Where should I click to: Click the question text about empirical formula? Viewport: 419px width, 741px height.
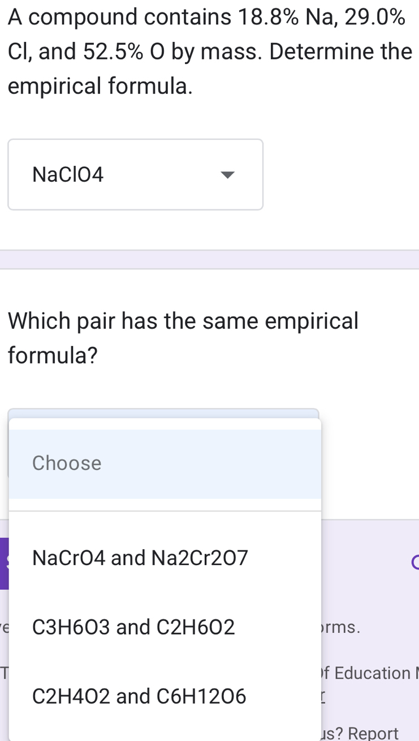(209, 51)
